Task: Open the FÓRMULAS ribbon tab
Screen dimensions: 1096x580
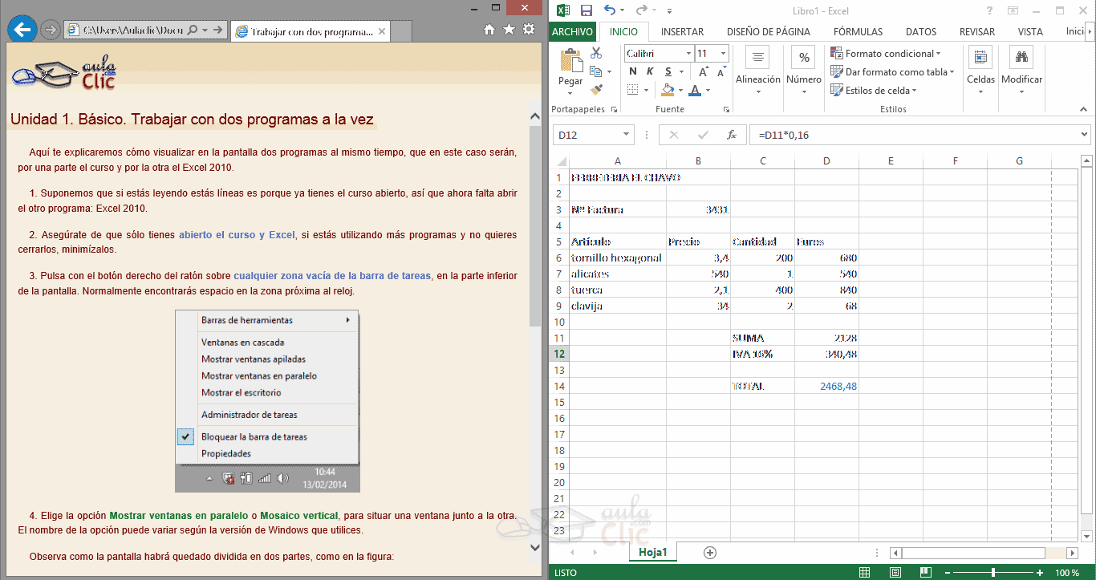Action: click(858, 32)
